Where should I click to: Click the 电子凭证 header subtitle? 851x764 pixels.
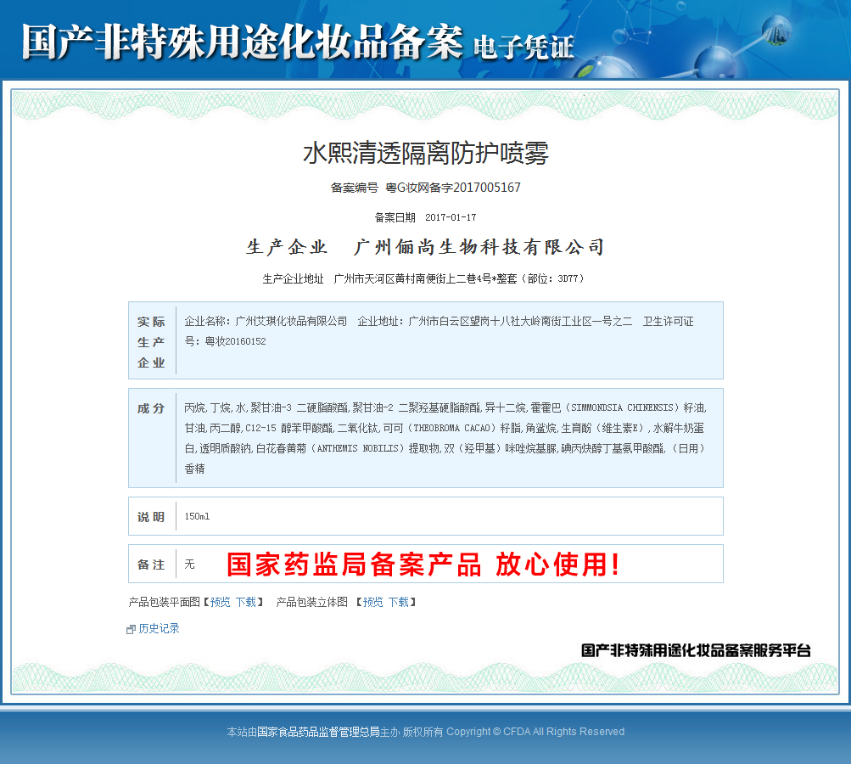523,48
